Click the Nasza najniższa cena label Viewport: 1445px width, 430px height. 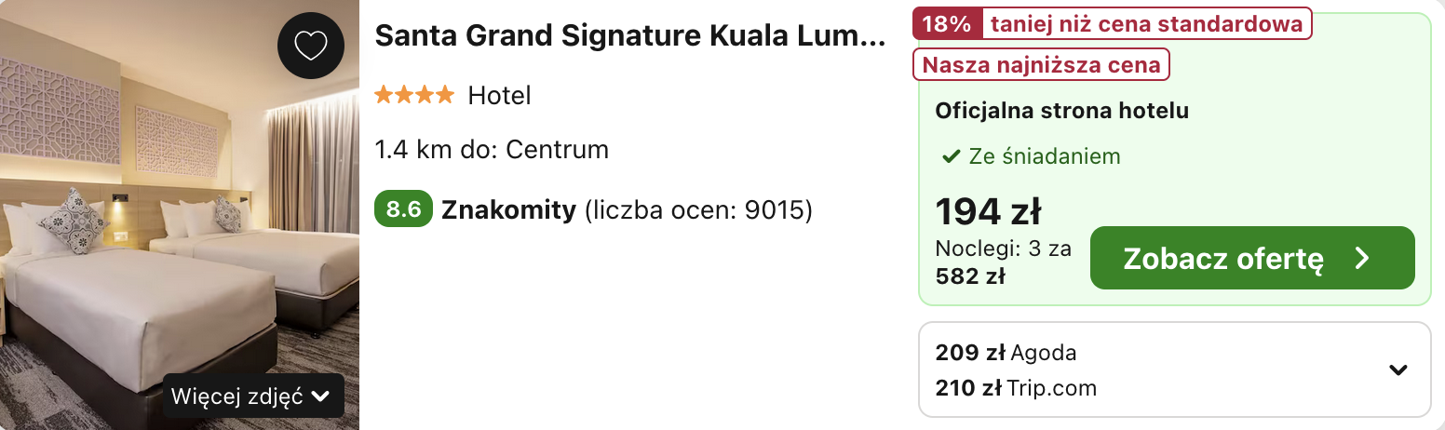pyautogui.click(x=1041, y=64)
